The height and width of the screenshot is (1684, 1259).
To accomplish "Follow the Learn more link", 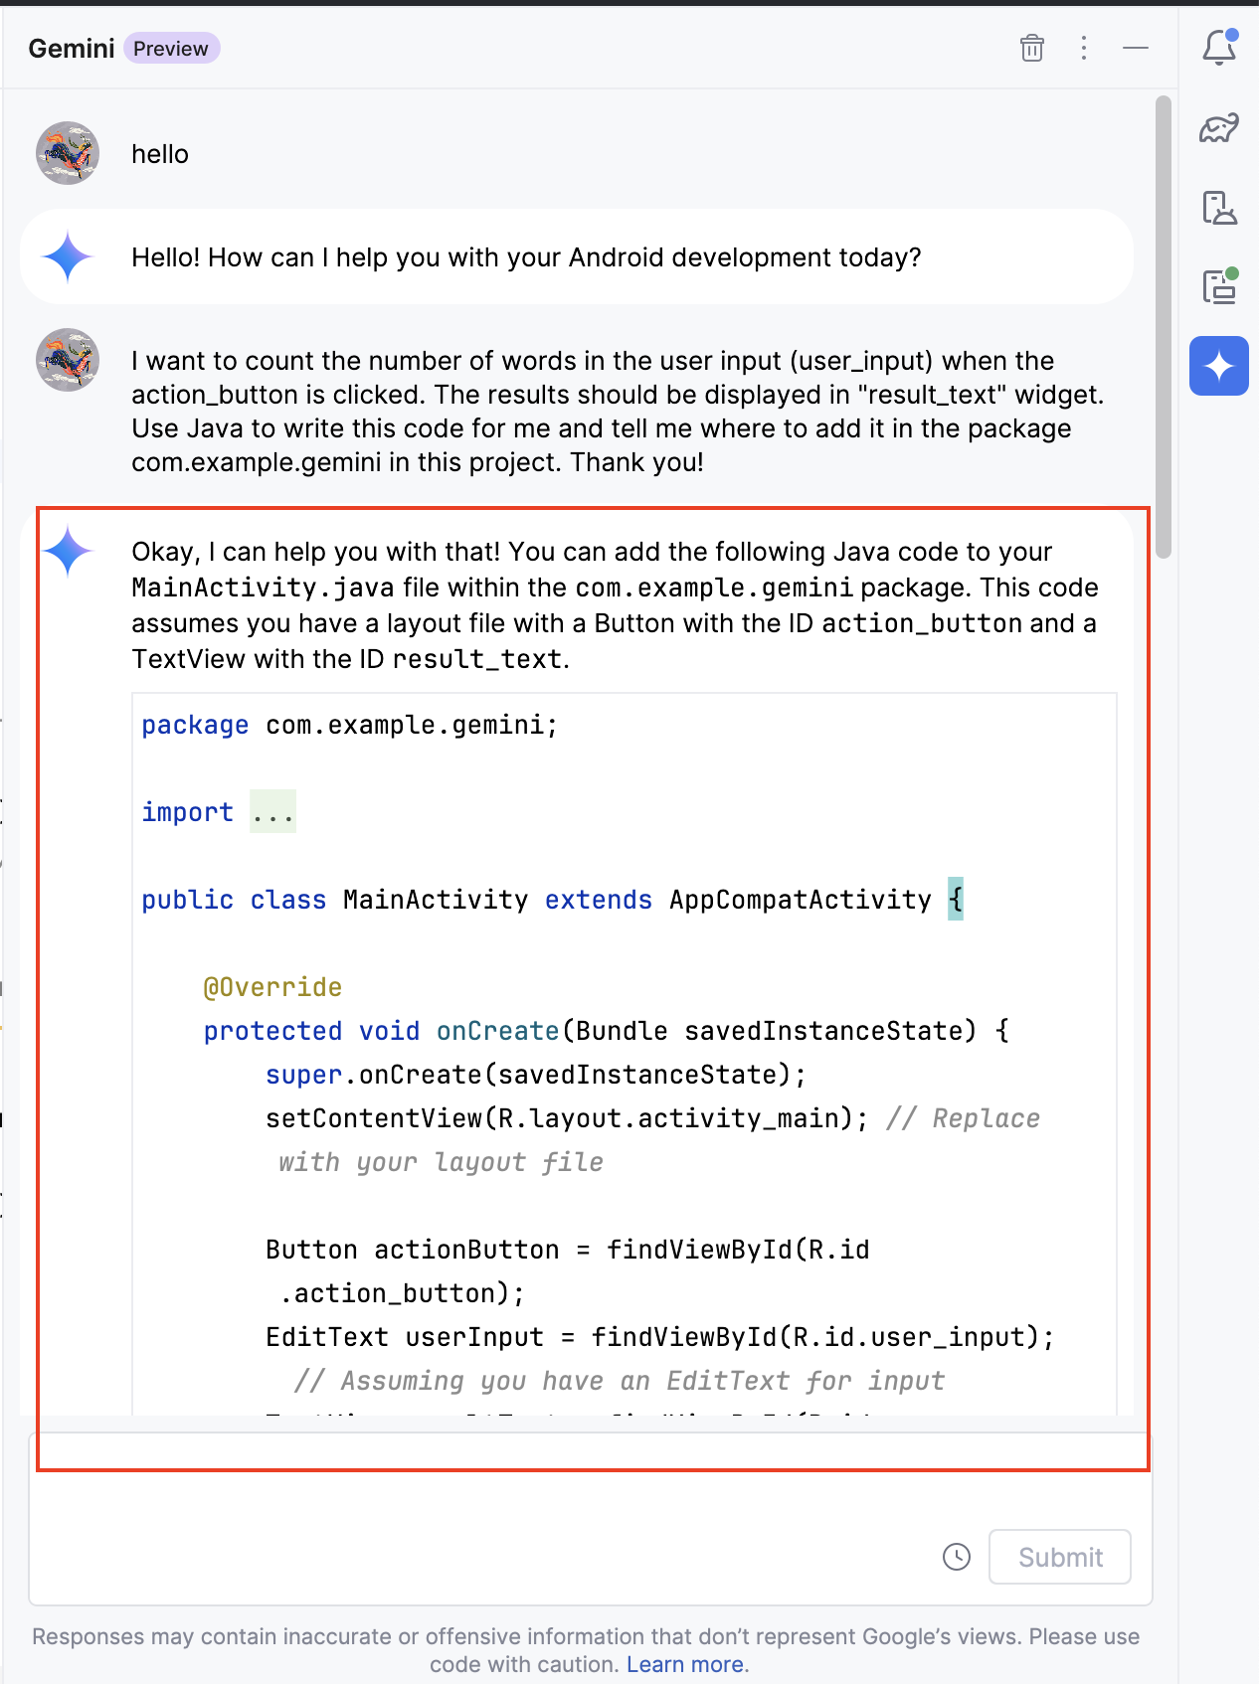I will coord(684,1664).
